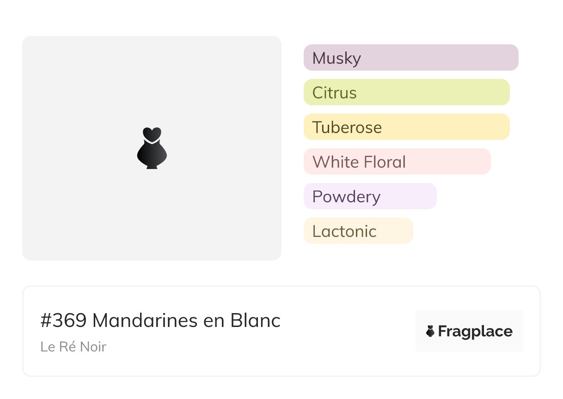This screenshot has width=563, height=399.
Task: Click the "#369" number in the title
Action: click(x=63, y=320)
